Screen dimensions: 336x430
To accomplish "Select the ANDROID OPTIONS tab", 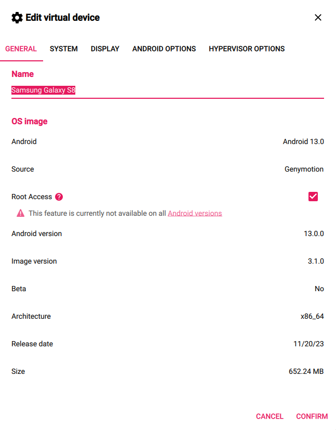I will point(164,49).
